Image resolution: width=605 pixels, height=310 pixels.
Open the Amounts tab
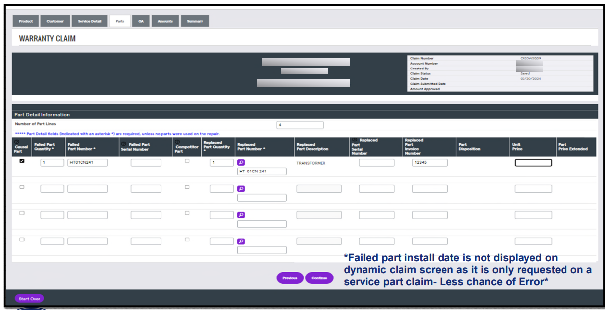[165, 21]
